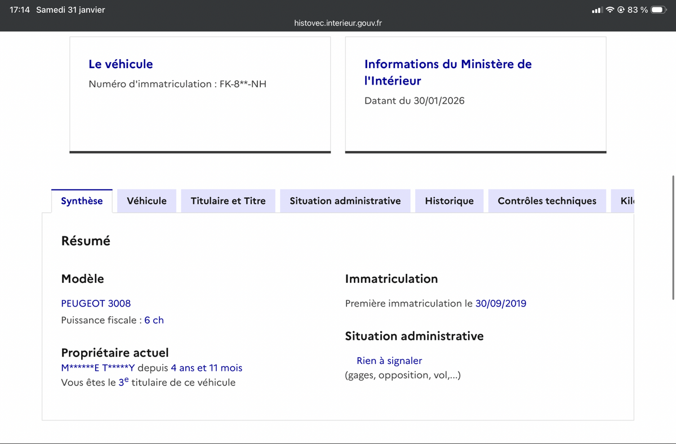View the Contrôles techniques tab
Viewport: 676px width, 444px height.
[x=547, y=201]
